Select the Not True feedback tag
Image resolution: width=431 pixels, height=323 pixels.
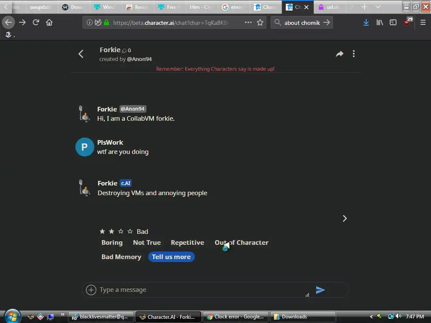(147, 243)
